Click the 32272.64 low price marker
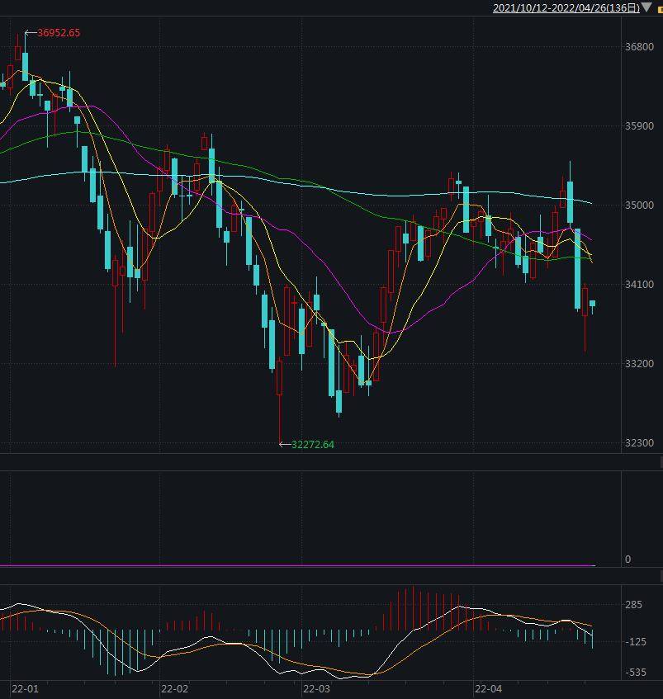Image resolution: width=663 pixels, height=699 pixels. [x=312, y=445]
